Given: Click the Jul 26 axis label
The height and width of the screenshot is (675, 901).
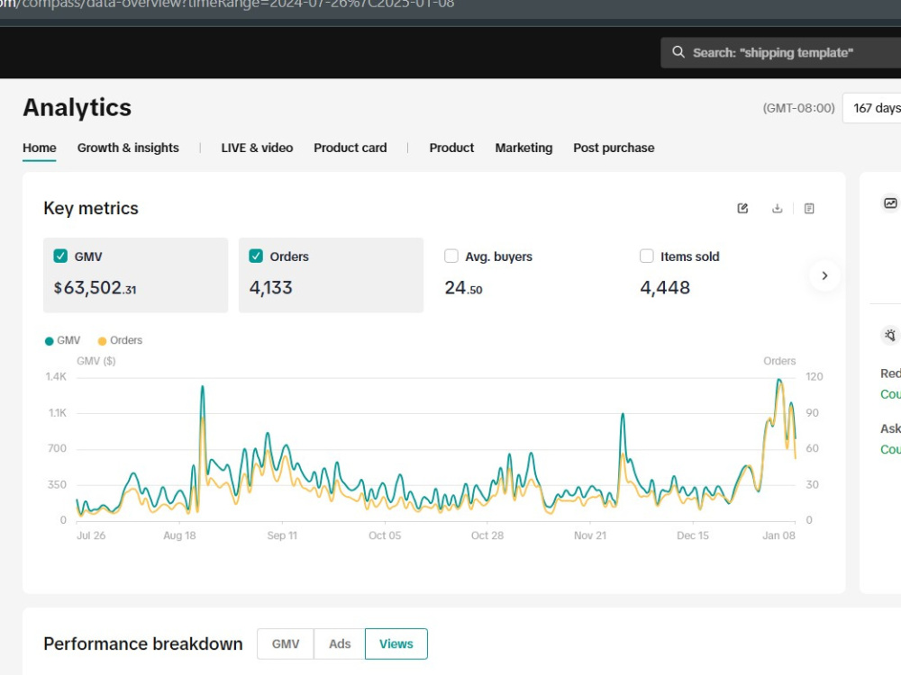Looking at the screenshot, I should coord(91,535).
